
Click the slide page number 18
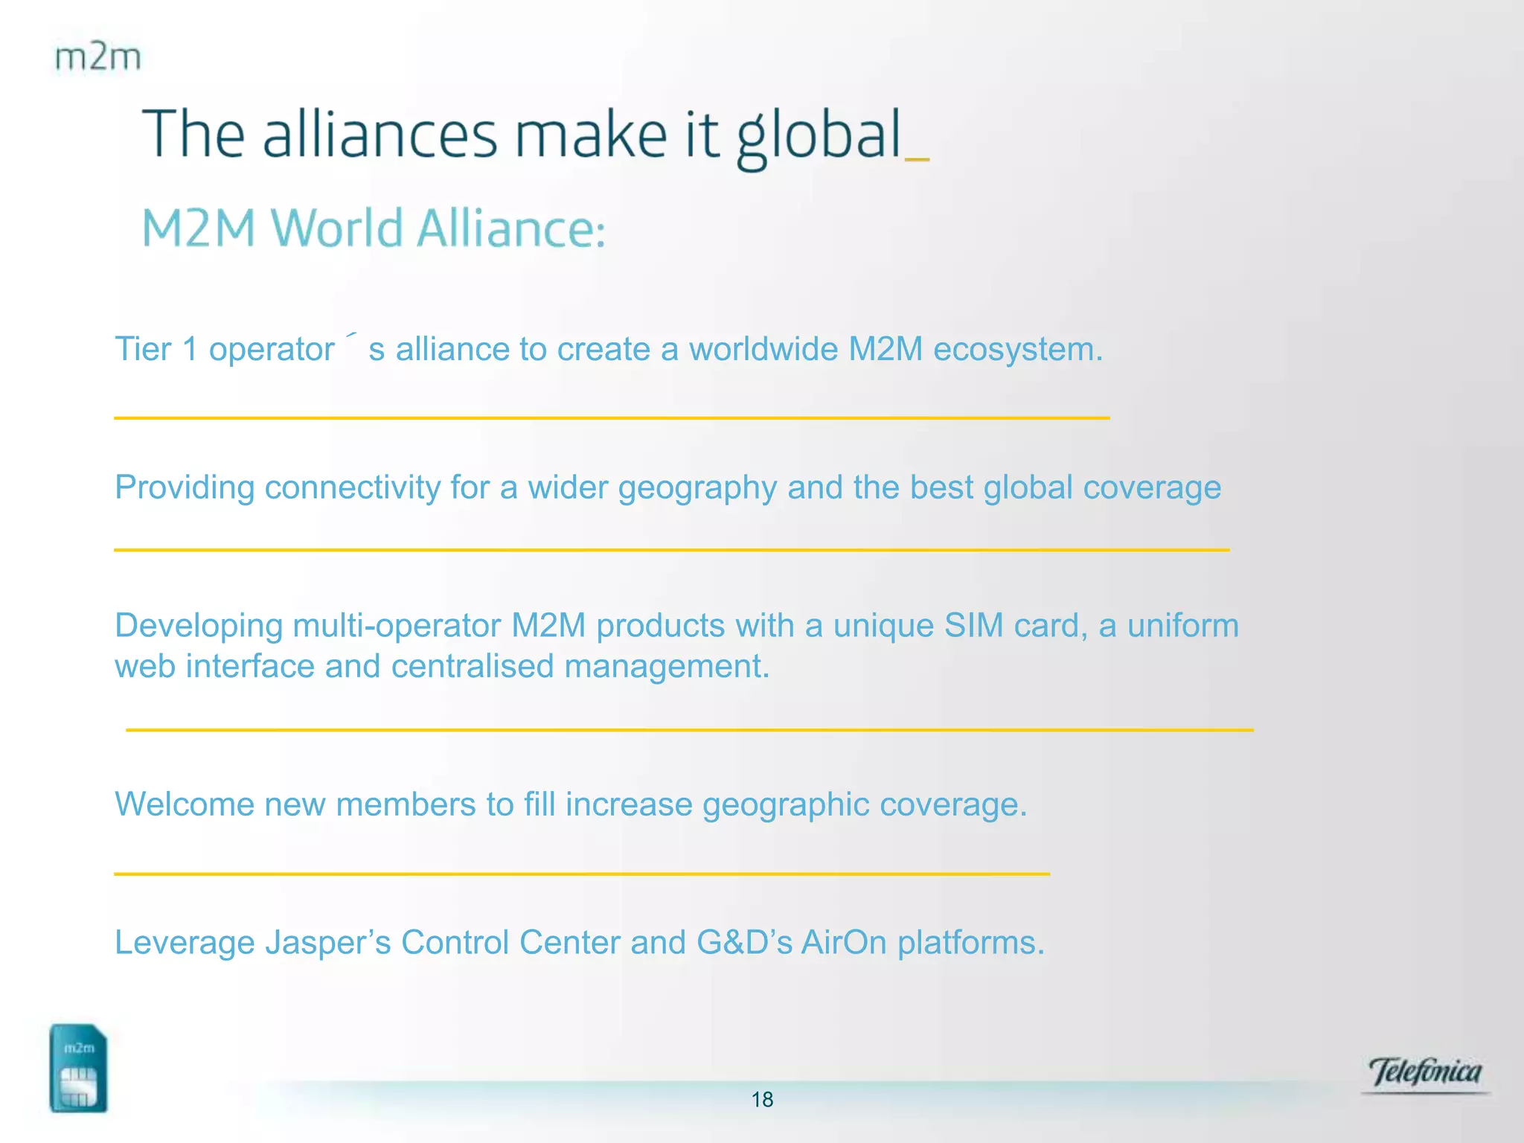coord(762,1100)
